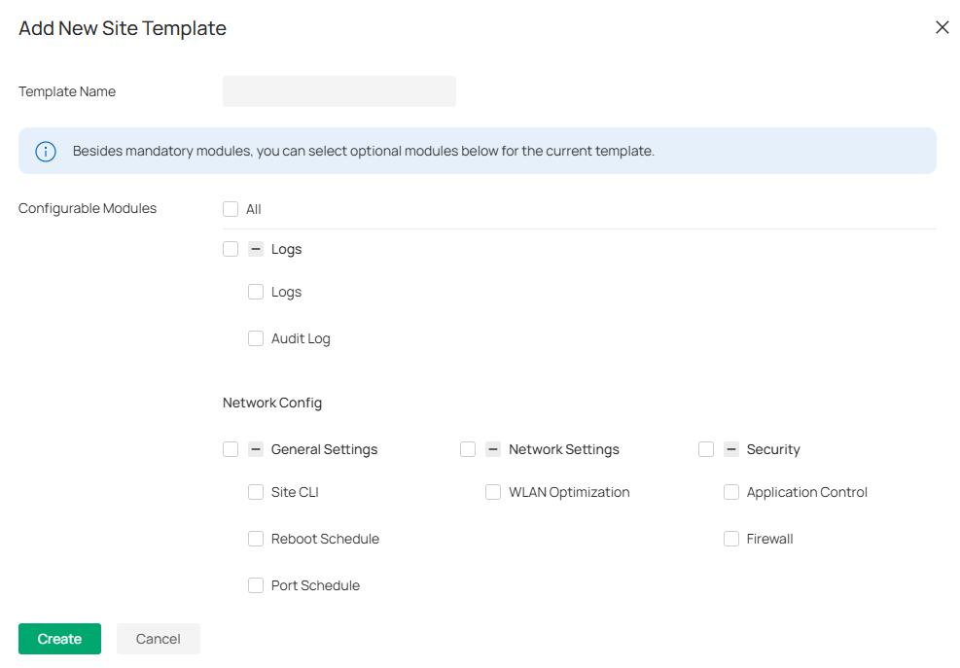
Task: Click the info icon in the notice banner
Action: click(45, 151)
